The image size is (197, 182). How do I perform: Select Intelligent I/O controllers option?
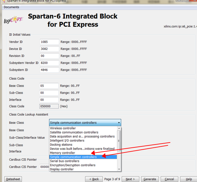tap(83, 140)
